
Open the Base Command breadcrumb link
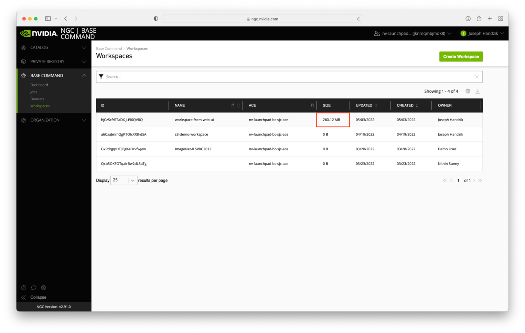(x=109, y=49)
